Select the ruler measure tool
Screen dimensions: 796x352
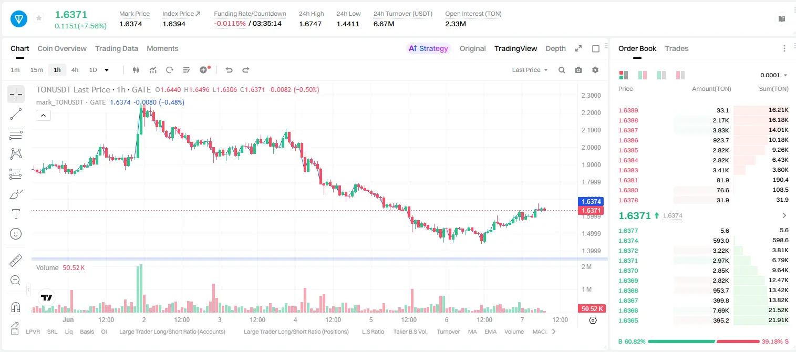(x=16, y=261)
